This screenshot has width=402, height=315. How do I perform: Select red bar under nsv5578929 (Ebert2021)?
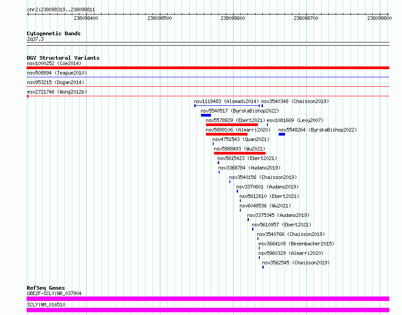[232, 125]
